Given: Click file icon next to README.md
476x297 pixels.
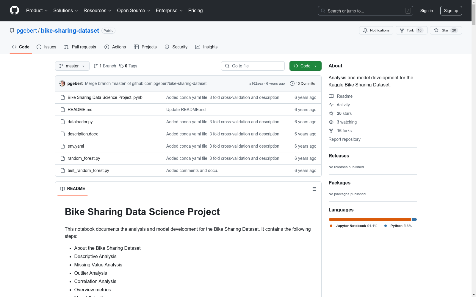Looking at the screenshot, I should tap(62, 110).
